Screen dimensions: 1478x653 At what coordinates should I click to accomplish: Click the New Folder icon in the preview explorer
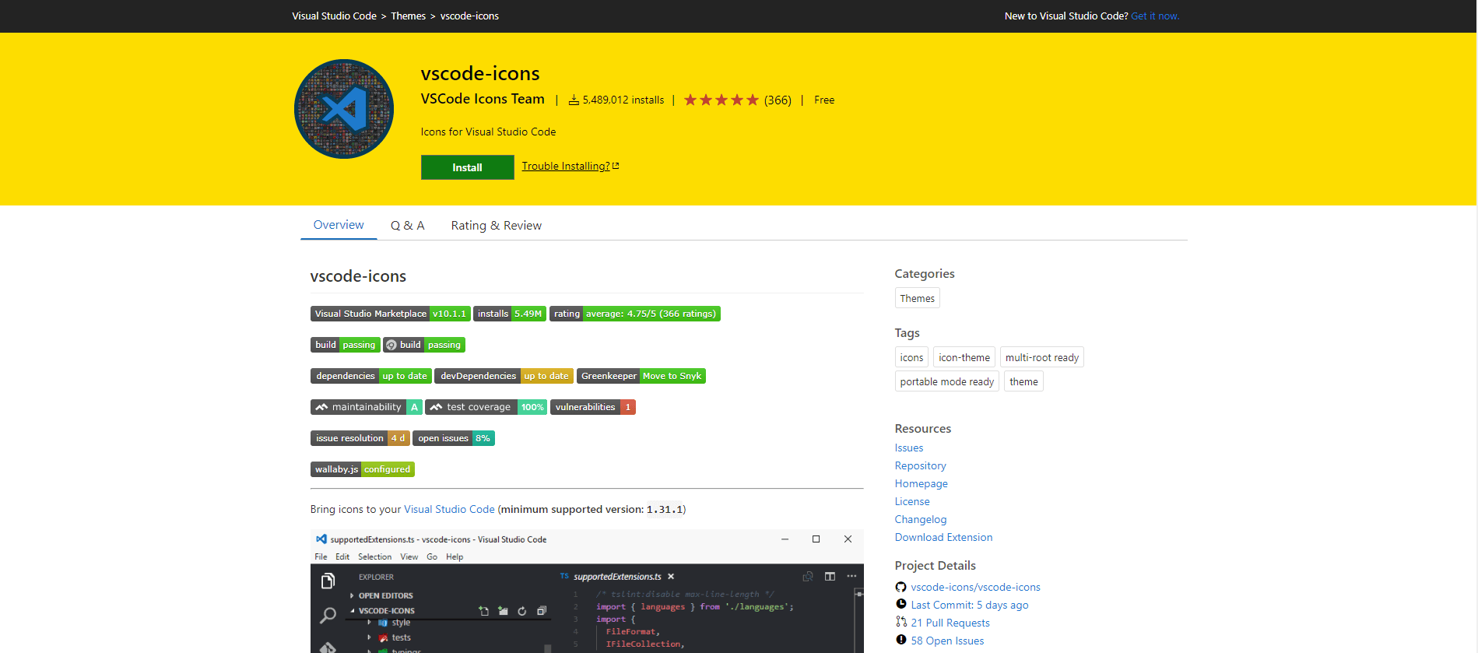coord(503,611)
